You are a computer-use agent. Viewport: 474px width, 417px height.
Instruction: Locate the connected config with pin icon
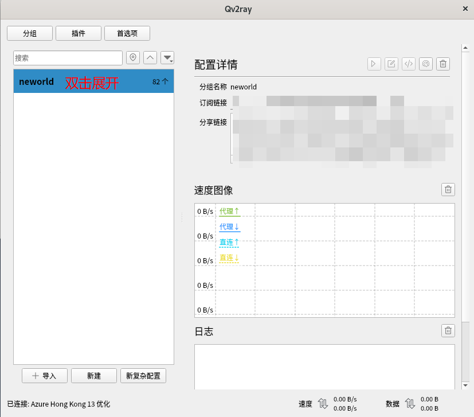tap(133, 57)
